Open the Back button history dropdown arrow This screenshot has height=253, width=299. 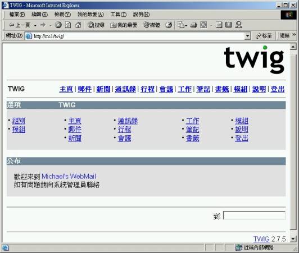click(35, 25)
